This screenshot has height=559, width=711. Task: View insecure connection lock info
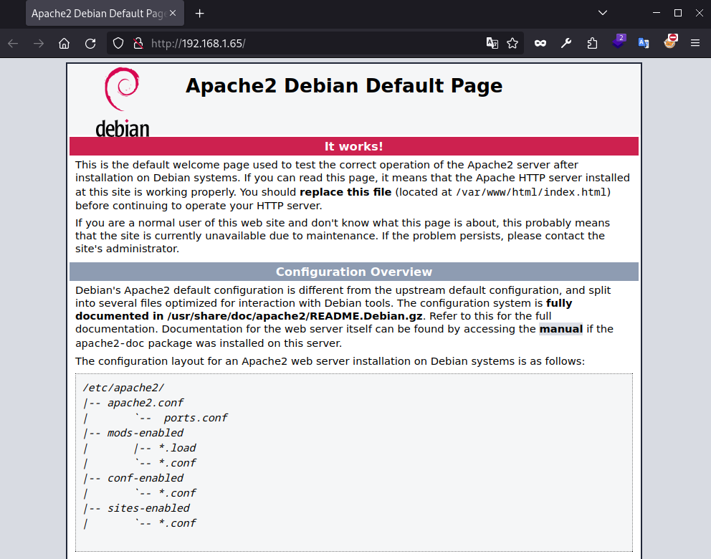point(138,44)
